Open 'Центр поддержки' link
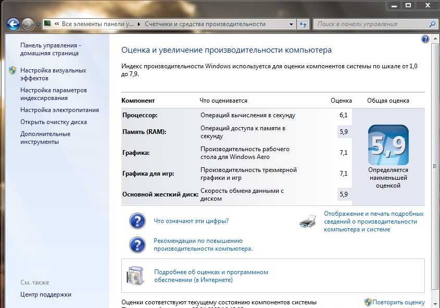This screenshot has width=440, height=308. pyautogui.click(x=46, y=294)
